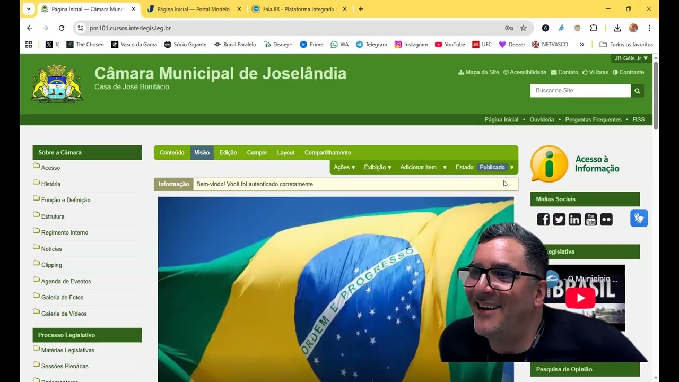Click the municipal coat of arms logo
The height and width of the screenshot is (382, 679).
click(x=57, y=83)
